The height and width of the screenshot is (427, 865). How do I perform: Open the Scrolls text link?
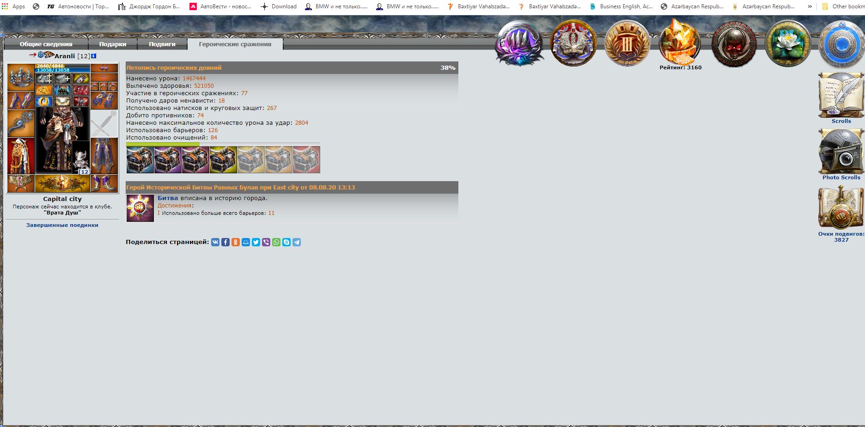841,121
